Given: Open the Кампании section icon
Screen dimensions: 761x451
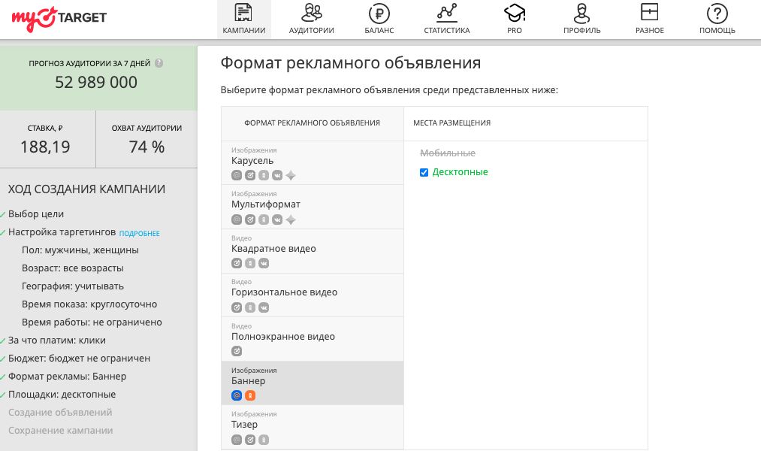Looking at the screenshot, I should 243,14.
